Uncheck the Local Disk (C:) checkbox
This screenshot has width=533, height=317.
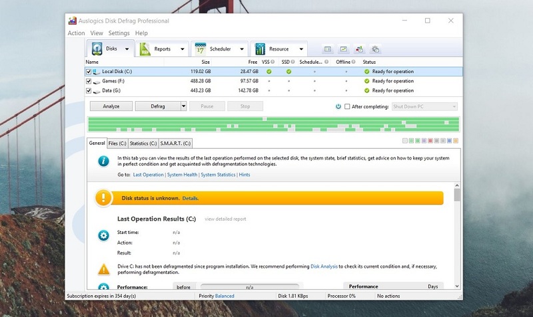(89, 72)
